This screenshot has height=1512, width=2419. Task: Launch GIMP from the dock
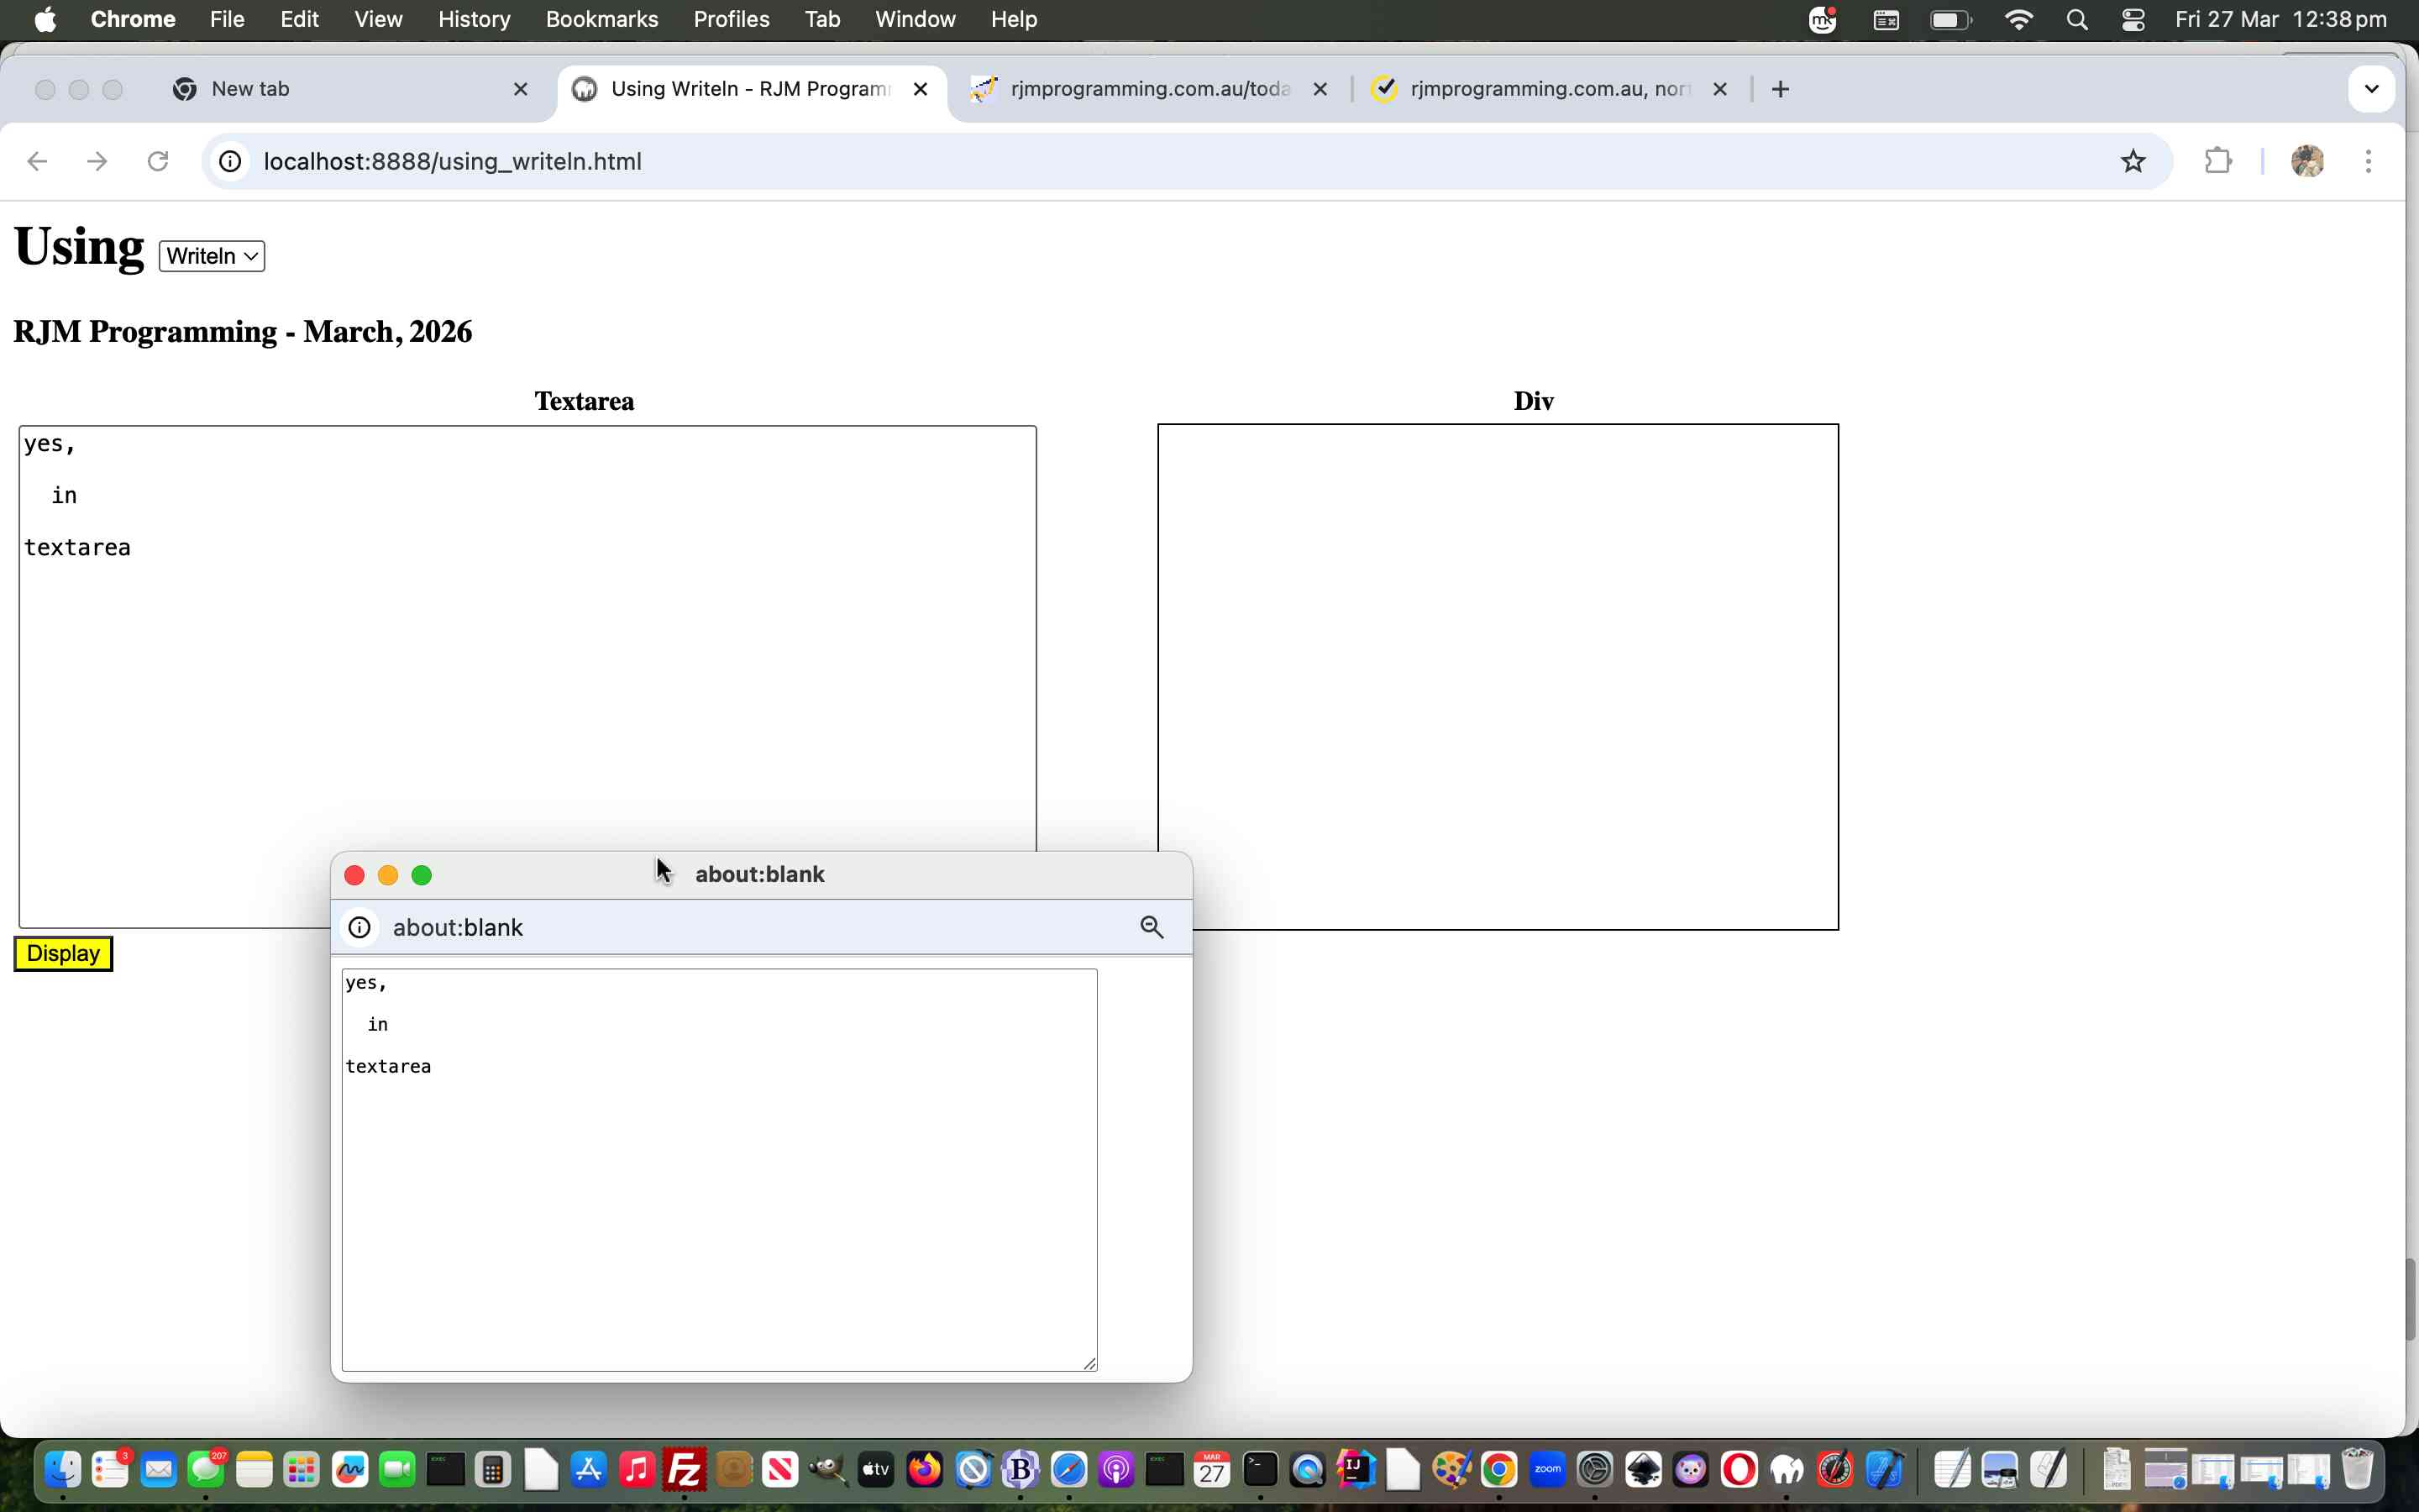[826, 1469]
